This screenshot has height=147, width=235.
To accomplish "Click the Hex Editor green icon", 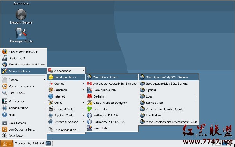I will 89,109.
